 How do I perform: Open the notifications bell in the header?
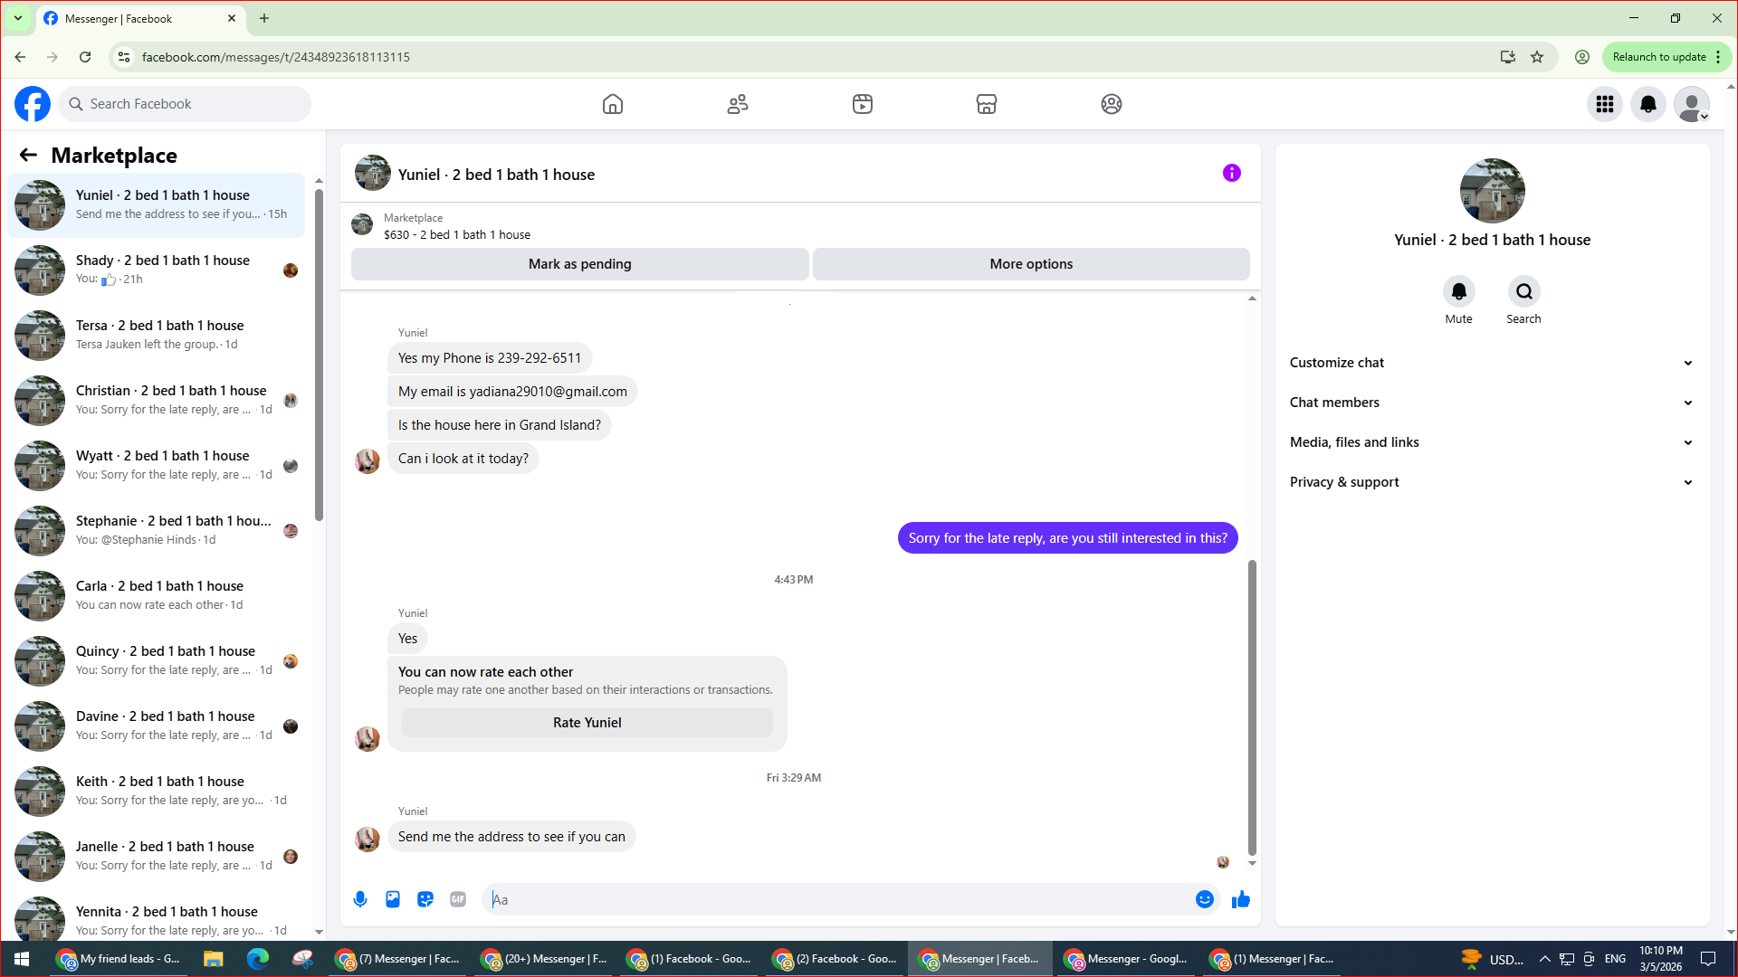(1648, 104)
